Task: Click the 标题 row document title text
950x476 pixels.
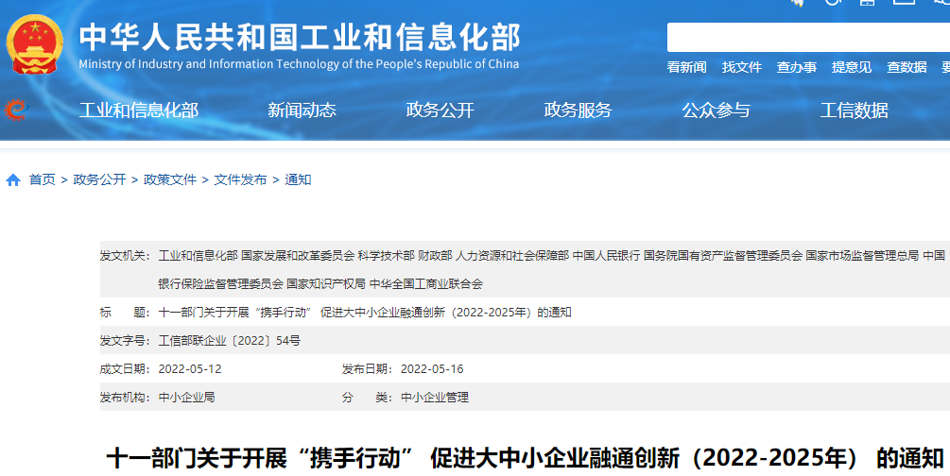Action: click(x=365, y=313)
